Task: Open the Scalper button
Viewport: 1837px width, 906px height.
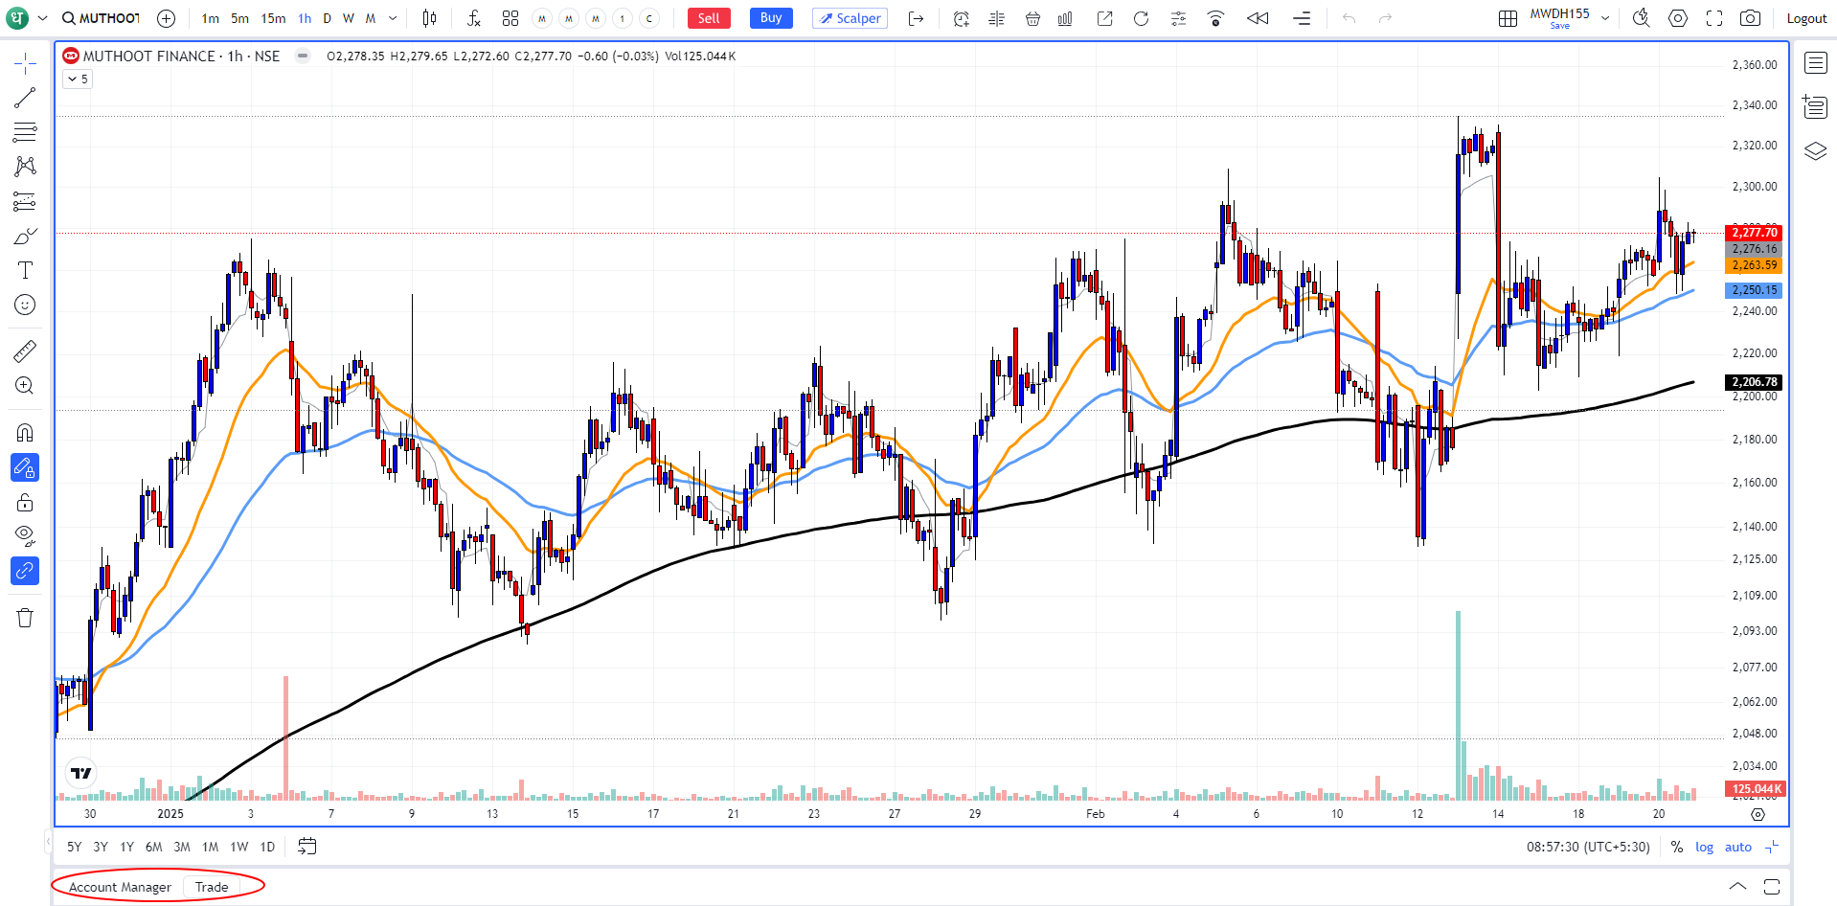Action: click(850, 18)
